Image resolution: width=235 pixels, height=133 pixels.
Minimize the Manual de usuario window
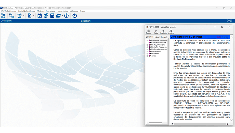[215, 27]
